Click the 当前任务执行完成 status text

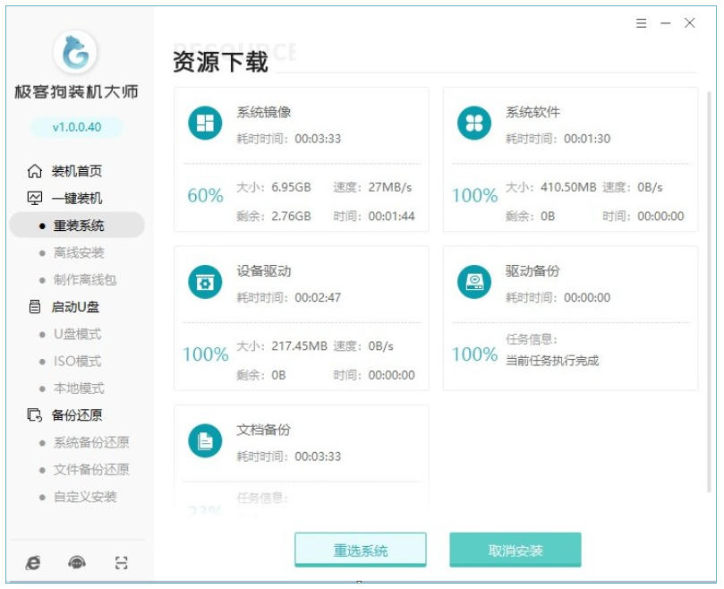pos(552,361)
